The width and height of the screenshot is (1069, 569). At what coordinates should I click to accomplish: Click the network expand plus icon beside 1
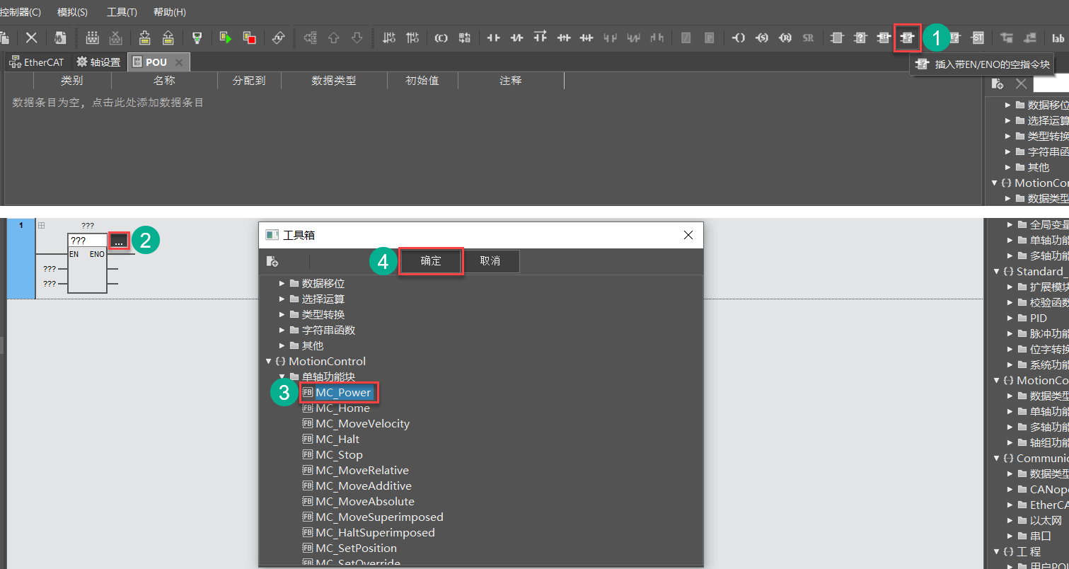41,226
